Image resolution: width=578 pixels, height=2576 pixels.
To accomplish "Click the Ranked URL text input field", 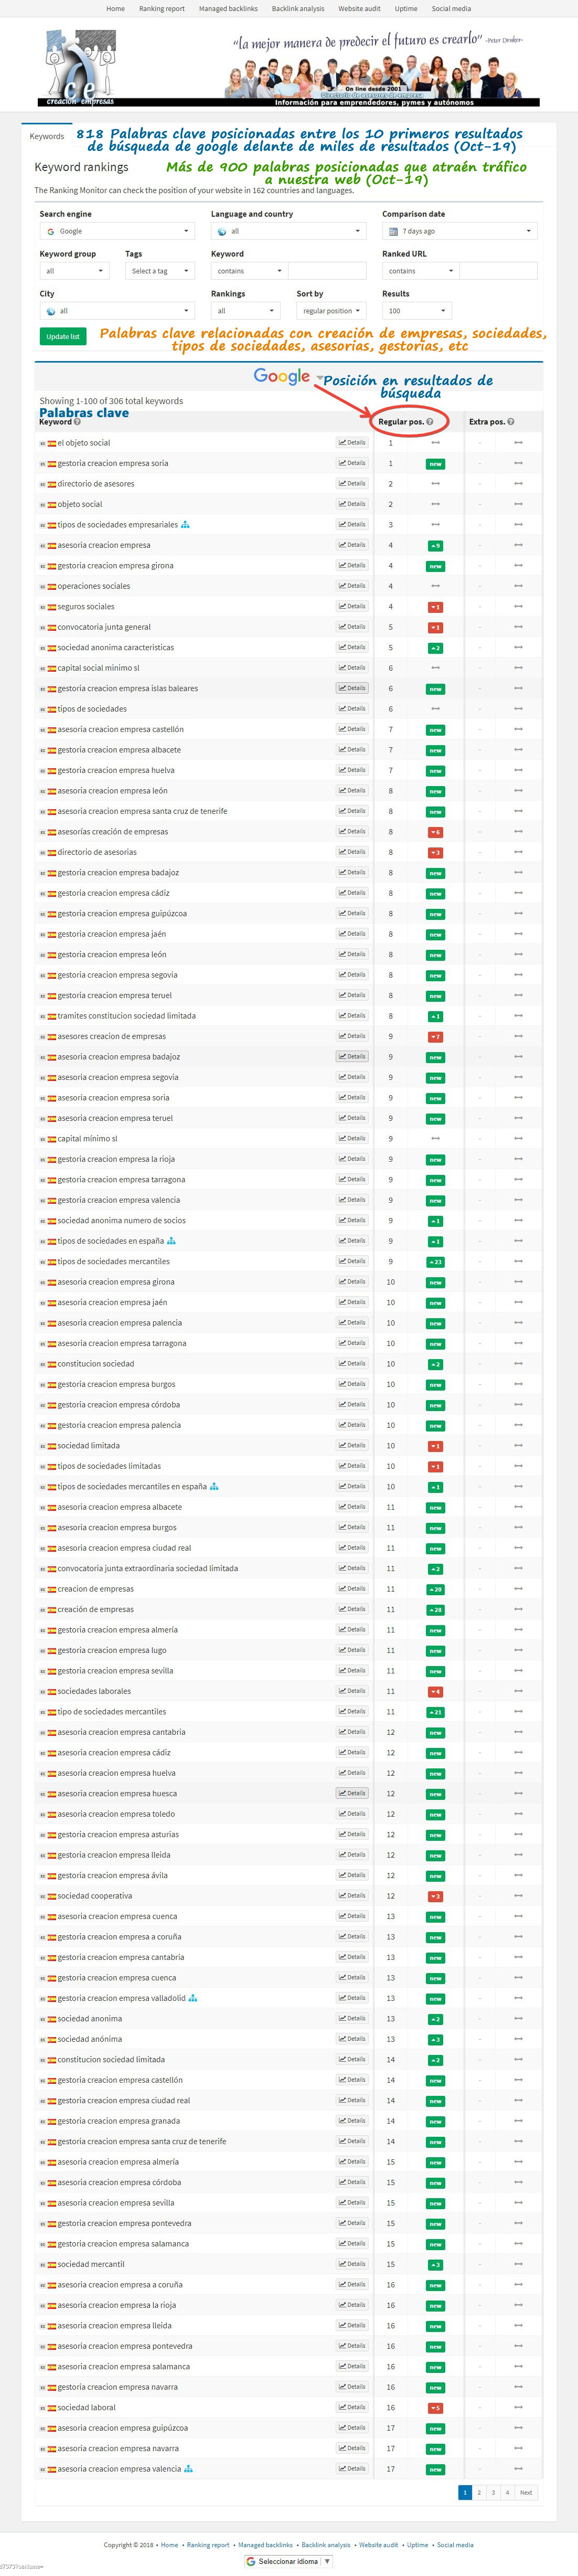I will tap(498, 271).
